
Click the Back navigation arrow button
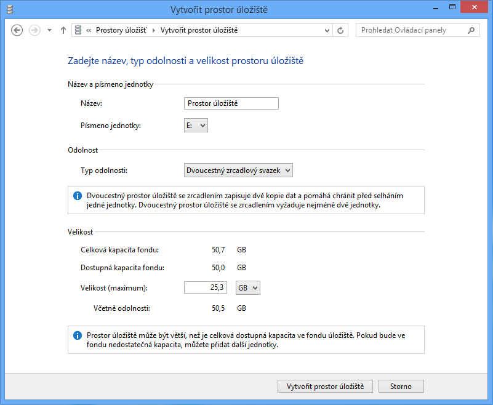17,30
